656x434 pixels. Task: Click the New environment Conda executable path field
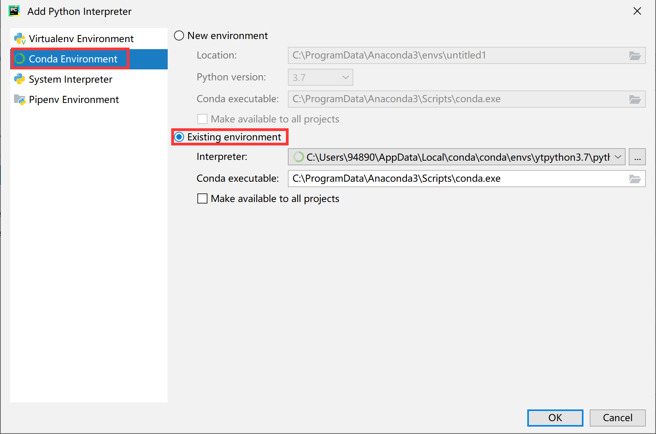pyautogui.click(x=466, y=99)
